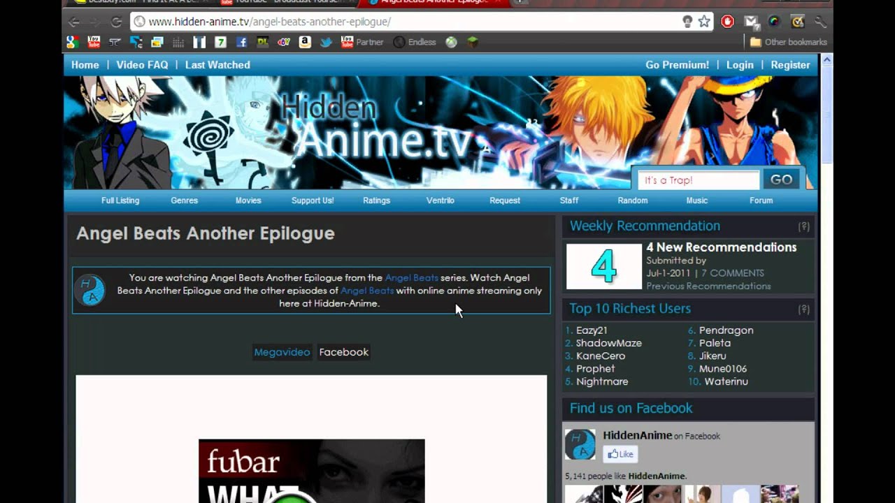Click the browser forward arrow
Viewport: 895px width, 503px height.
(x=94, y=22)
